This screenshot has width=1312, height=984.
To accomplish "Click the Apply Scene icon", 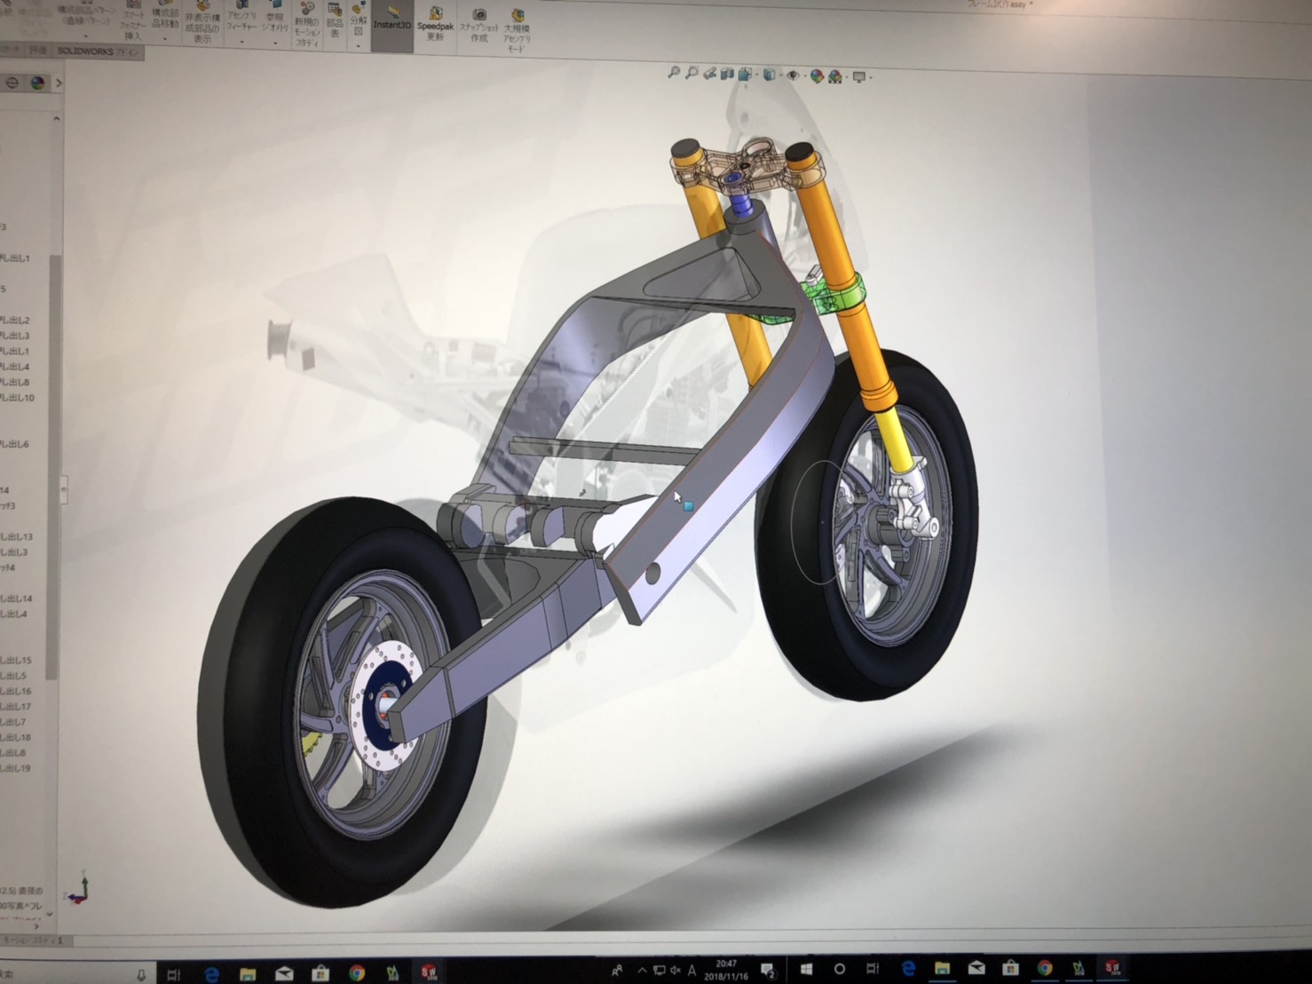I will pyautogui.click(x=835, y=77).
